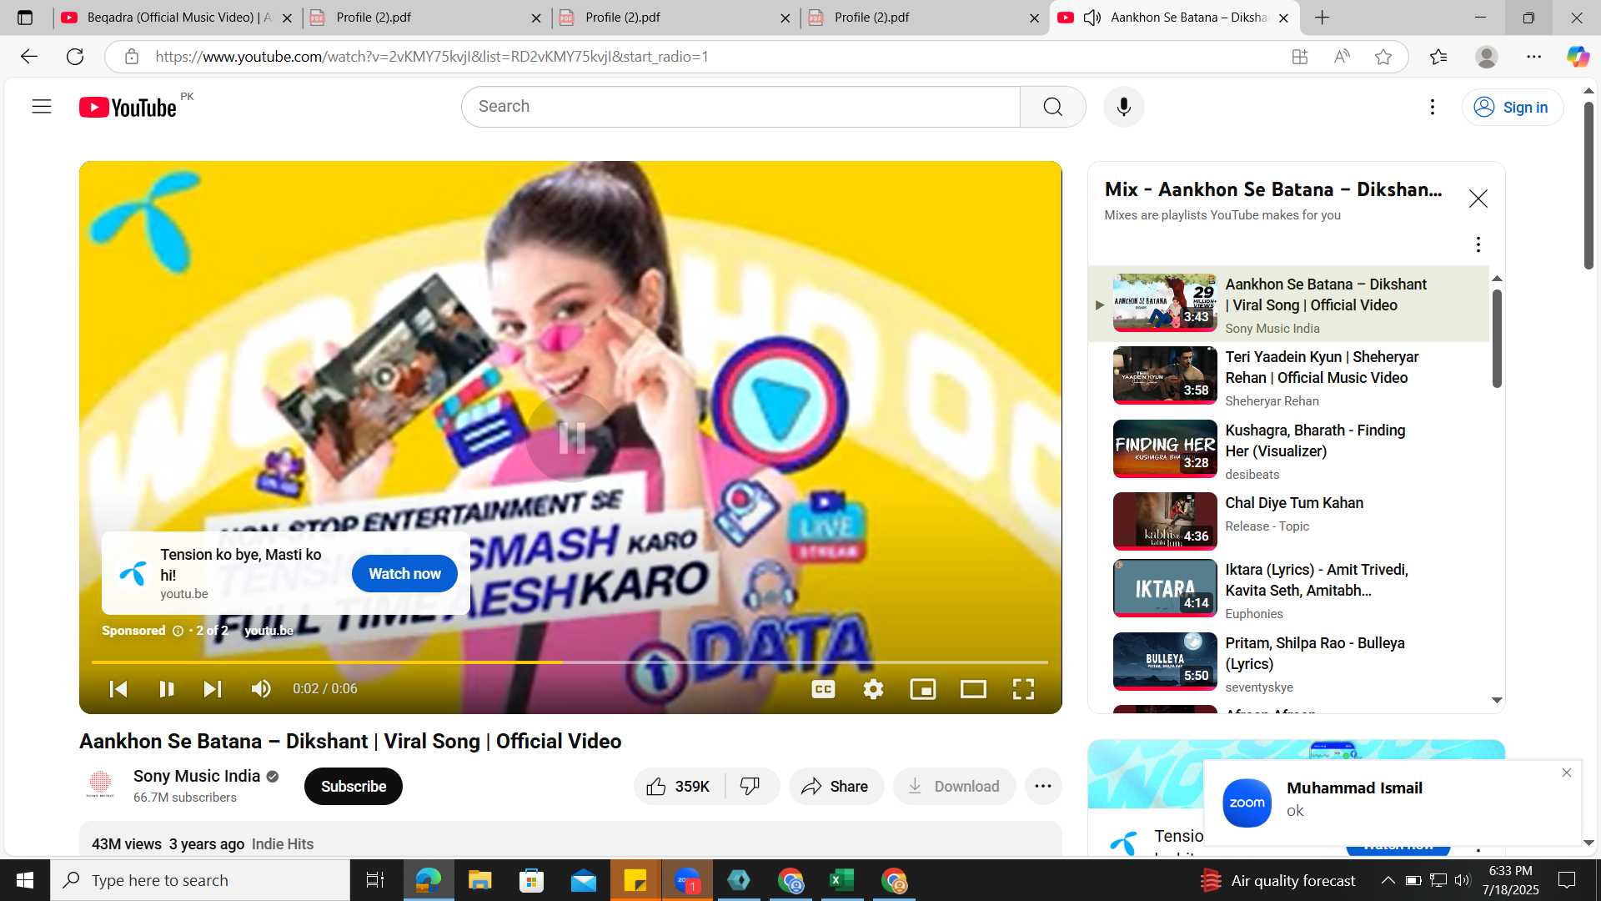Like the video with 359K likes
The image size is (1601, 901).
[679, 787]
